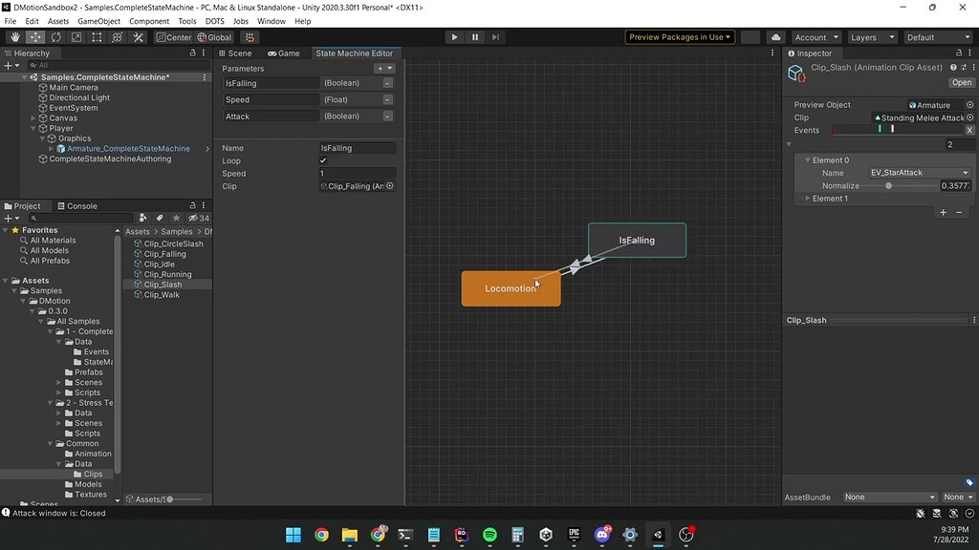Click the object picker for the Clip field
The image size is (979, 550).
click(968, 116)
